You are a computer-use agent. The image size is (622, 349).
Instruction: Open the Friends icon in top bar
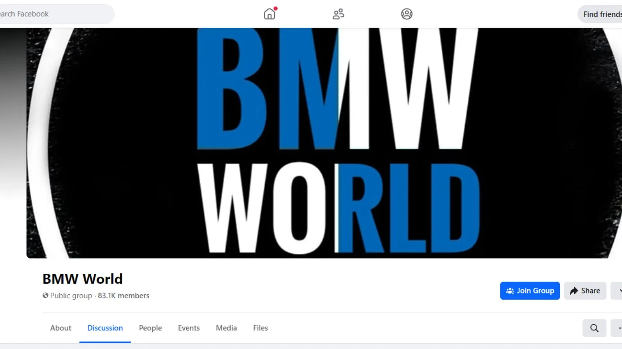coord(338,14)
